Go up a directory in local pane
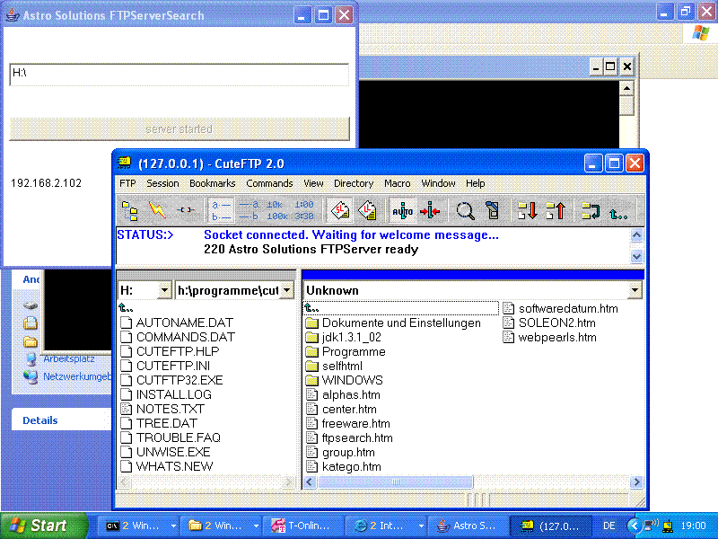718x539 pixels. (126, 307)
